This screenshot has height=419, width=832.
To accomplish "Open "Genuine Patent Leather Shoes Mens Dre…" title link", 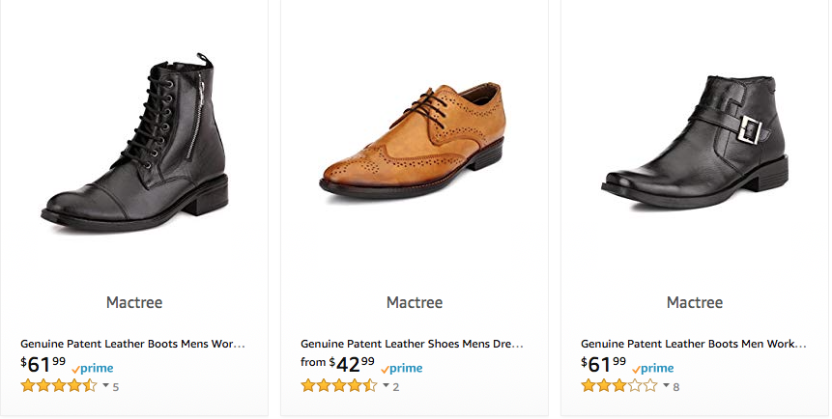I will click(413, 343).
